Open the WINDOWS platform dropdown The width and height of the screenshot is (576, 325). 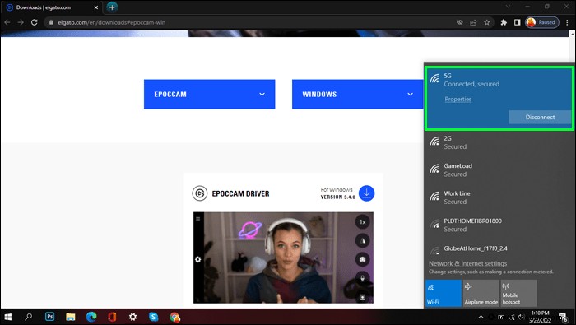[x=357, y=94]
